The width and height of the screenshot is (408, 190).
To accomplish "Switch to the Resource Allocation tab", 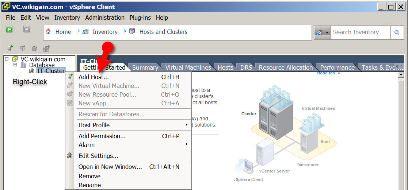I will tap(286, 67).
